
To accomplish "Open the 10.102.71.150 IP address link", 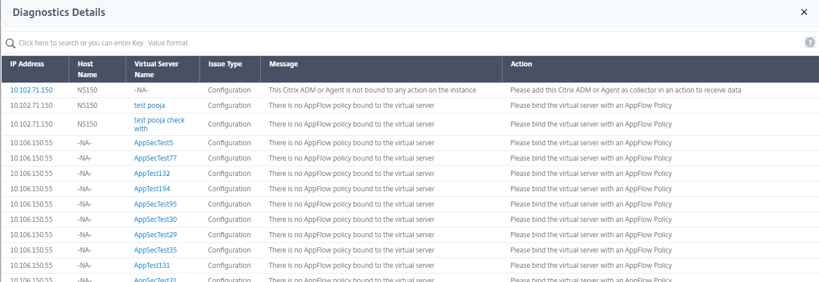I will pyautogui.click(x=31, y=90).
